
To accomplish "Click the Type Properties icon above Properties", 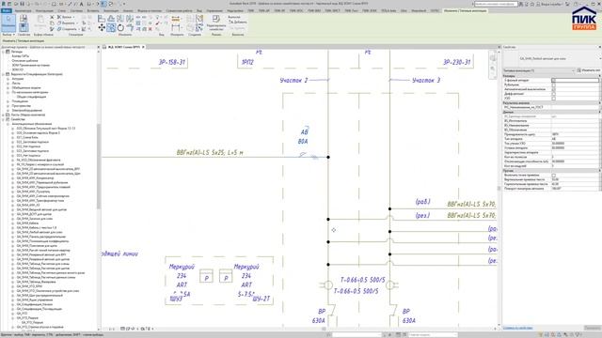I will pyautogui.click(x=24, y=18).
